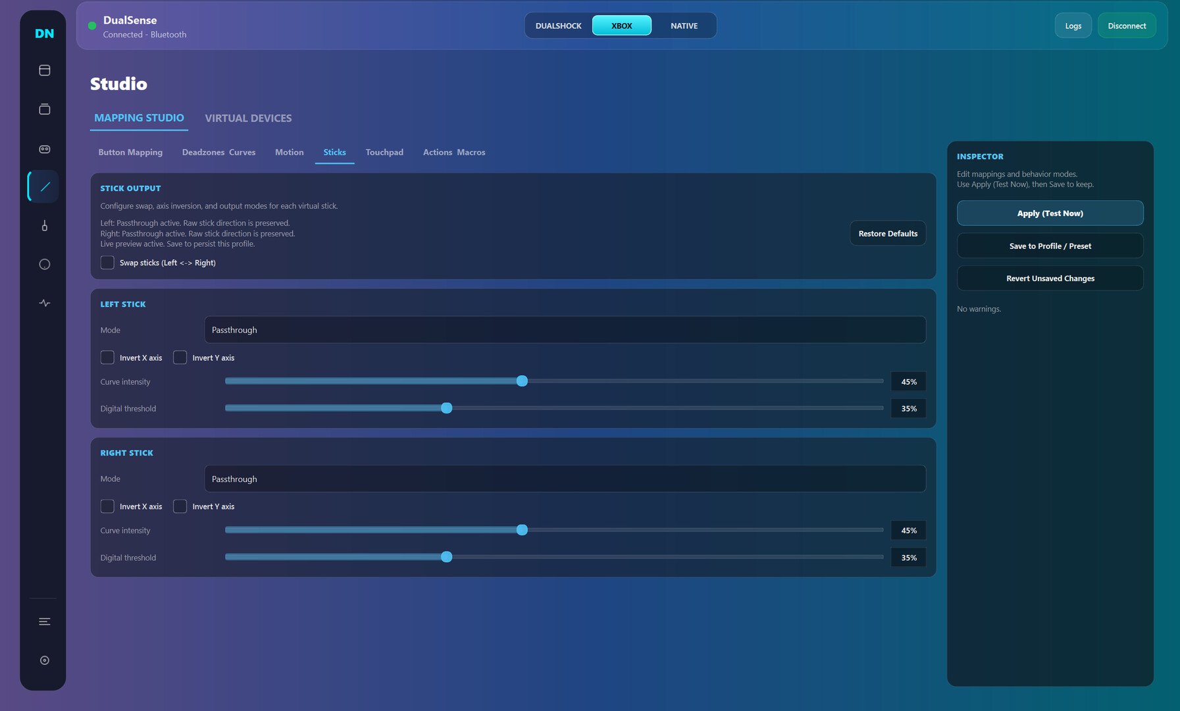Viewport: 1180px width, 711px height.
Task: Enable Swap sticks (Left <-> Right) checkbox
Action: (107, 263)
